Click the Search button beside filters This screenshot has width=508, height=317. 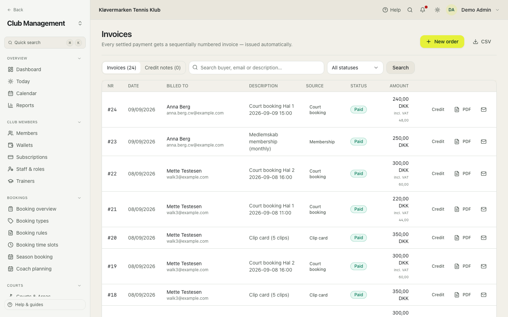400,68
